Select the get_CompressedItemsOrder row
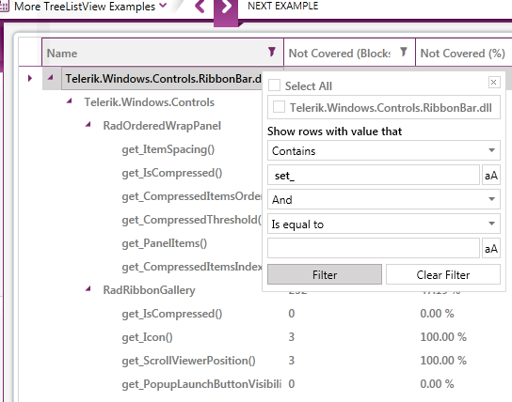Image resolution: width=512 pixels, height=402 pixels. tap(192, 196)
